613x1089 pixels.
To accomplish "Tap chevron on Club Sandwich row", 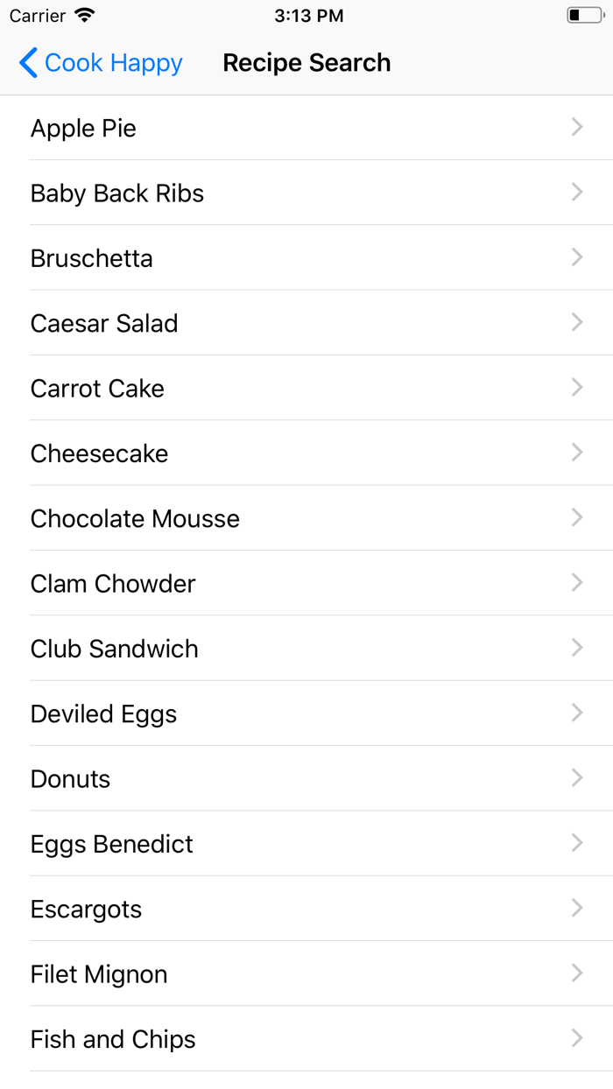I will click(577, 648).
